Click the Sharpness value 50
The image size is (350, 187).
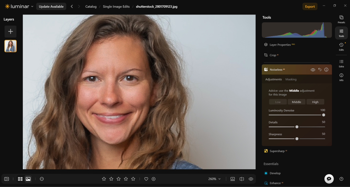click(323, 134)
